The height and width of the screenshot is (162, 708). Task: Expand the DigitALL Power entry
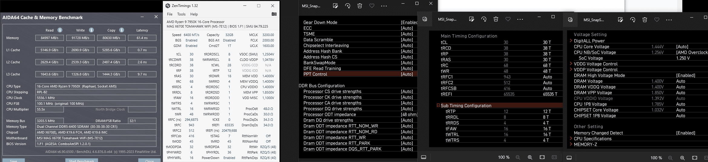point(571,41)
